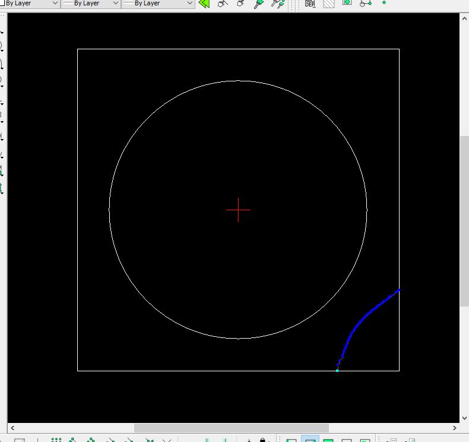This screenshot has height=442, width=469.
Task: Click the horizontal scrollbar right arrow
Action: click(x=455, y=428)
